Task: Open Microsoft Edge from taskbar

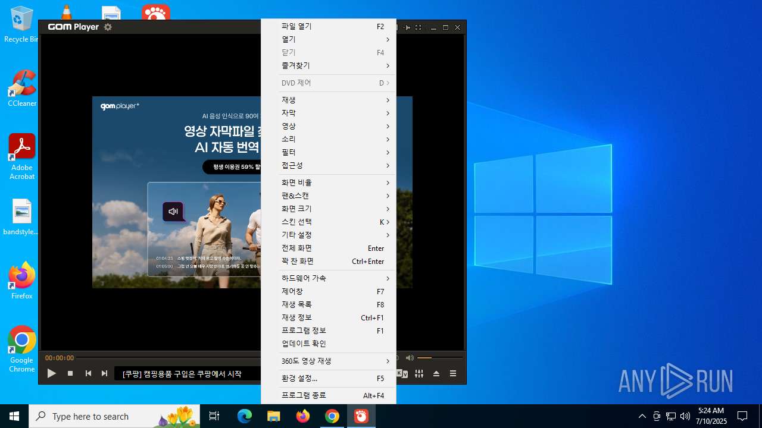Action: point(245,416)
